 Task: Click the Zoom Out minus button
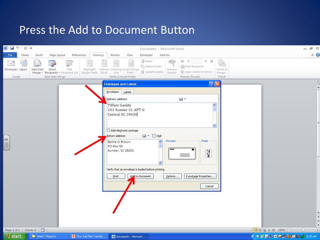coord(289,230)
